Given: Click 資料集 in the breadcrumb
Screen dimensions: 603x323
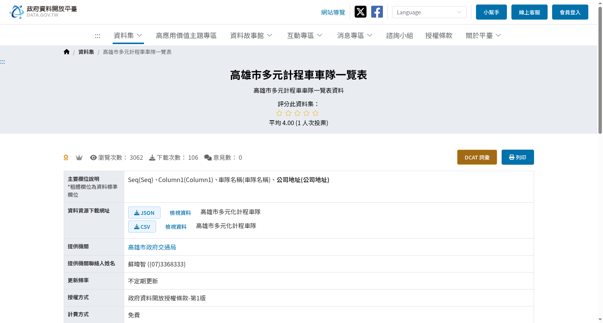Looking at the screenshot, I should (86, 52).
